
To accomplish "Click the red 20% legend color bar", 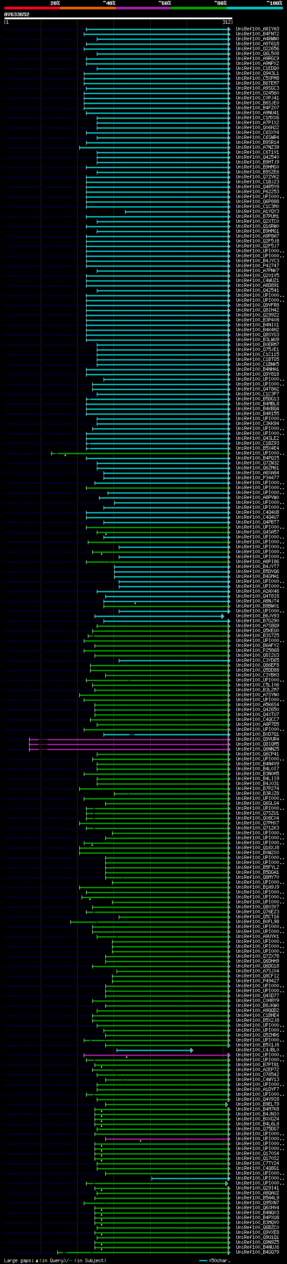I will [x=32, y=8].
